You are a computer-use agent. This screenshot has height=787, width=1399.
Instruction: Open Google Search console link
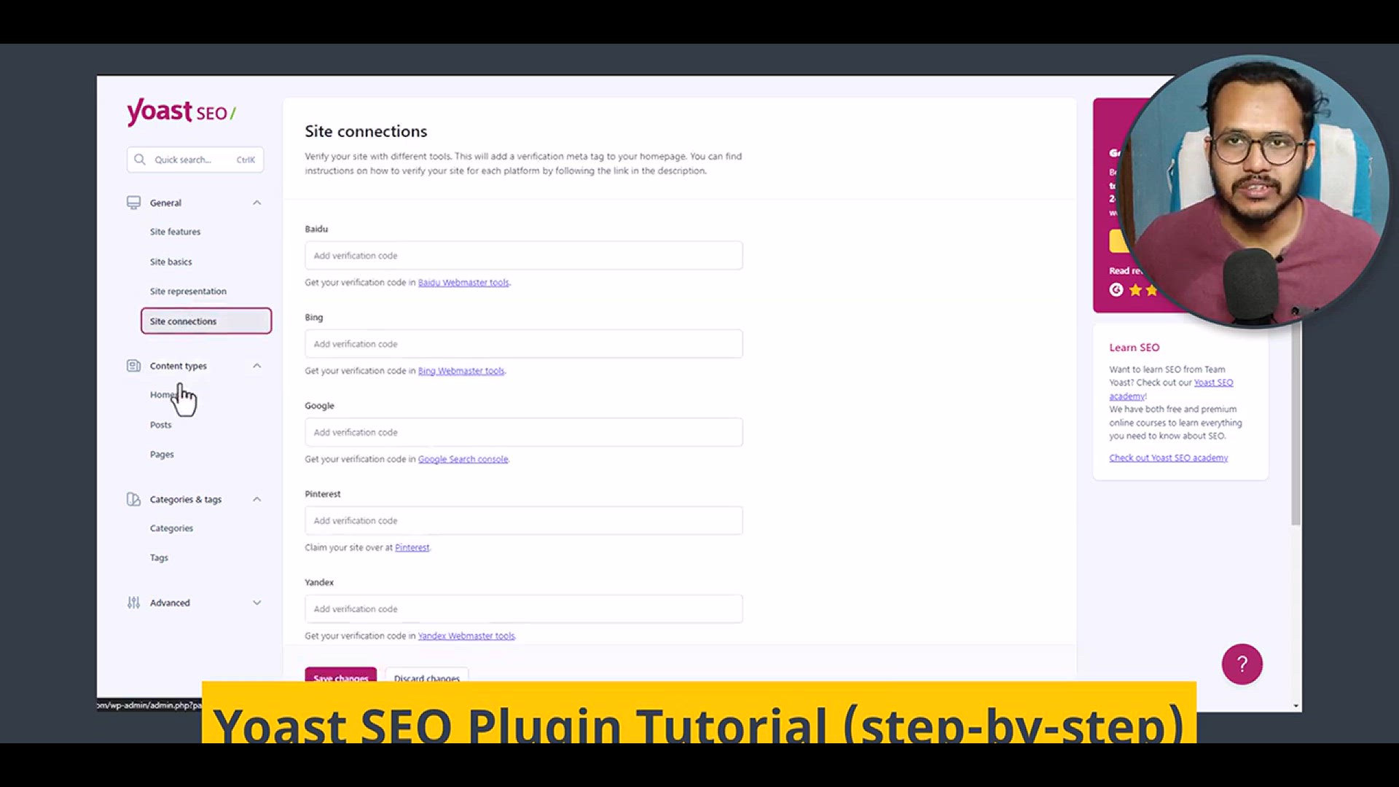(x=463, y=459)
